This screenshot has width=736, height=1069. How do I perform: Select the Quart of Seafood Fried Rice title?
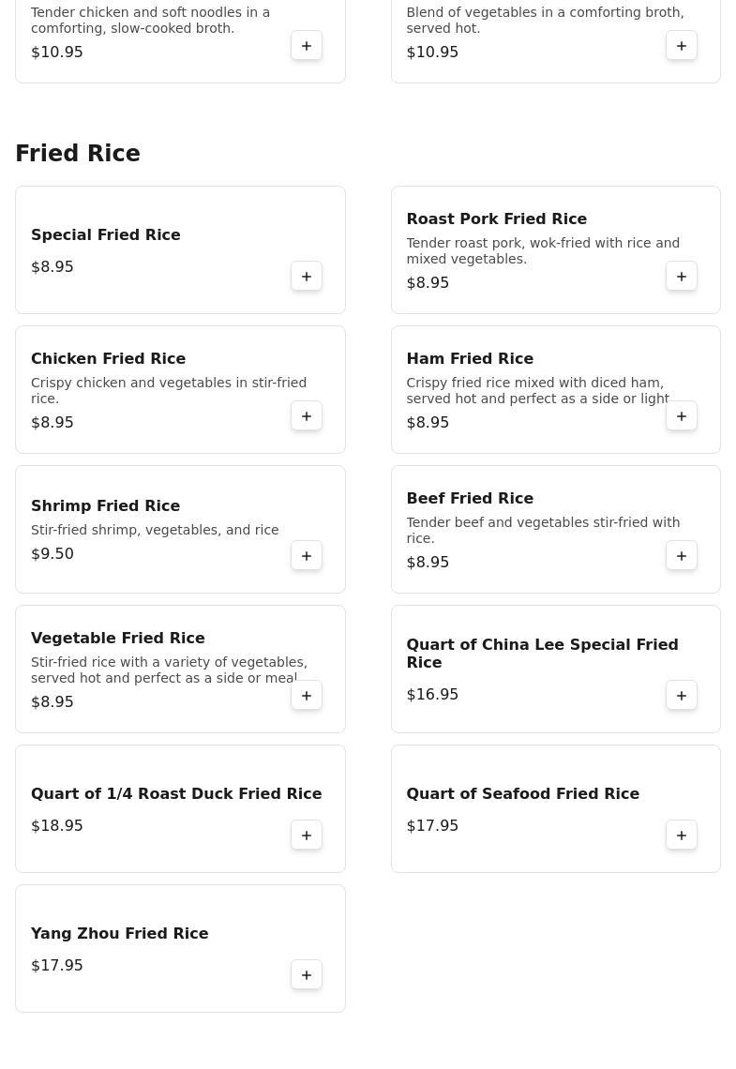coord(522,794)
